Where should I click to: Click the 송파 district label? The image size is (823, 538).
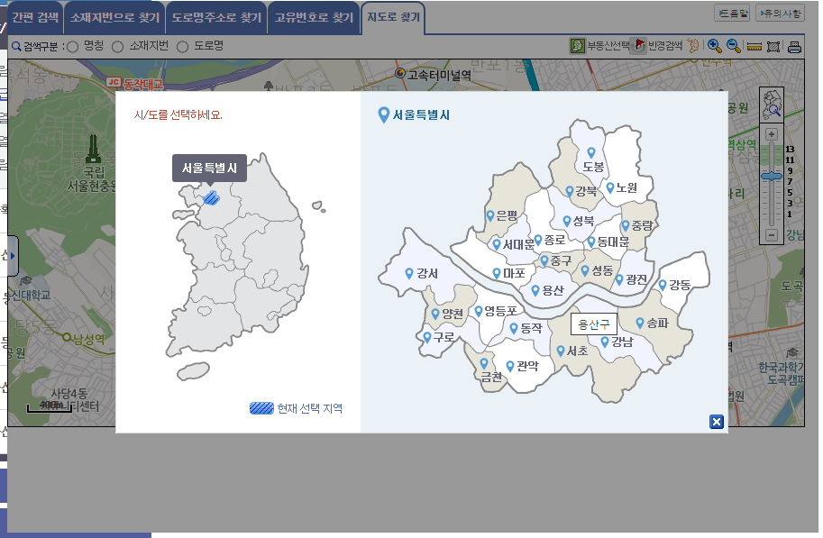pos(657,323)
